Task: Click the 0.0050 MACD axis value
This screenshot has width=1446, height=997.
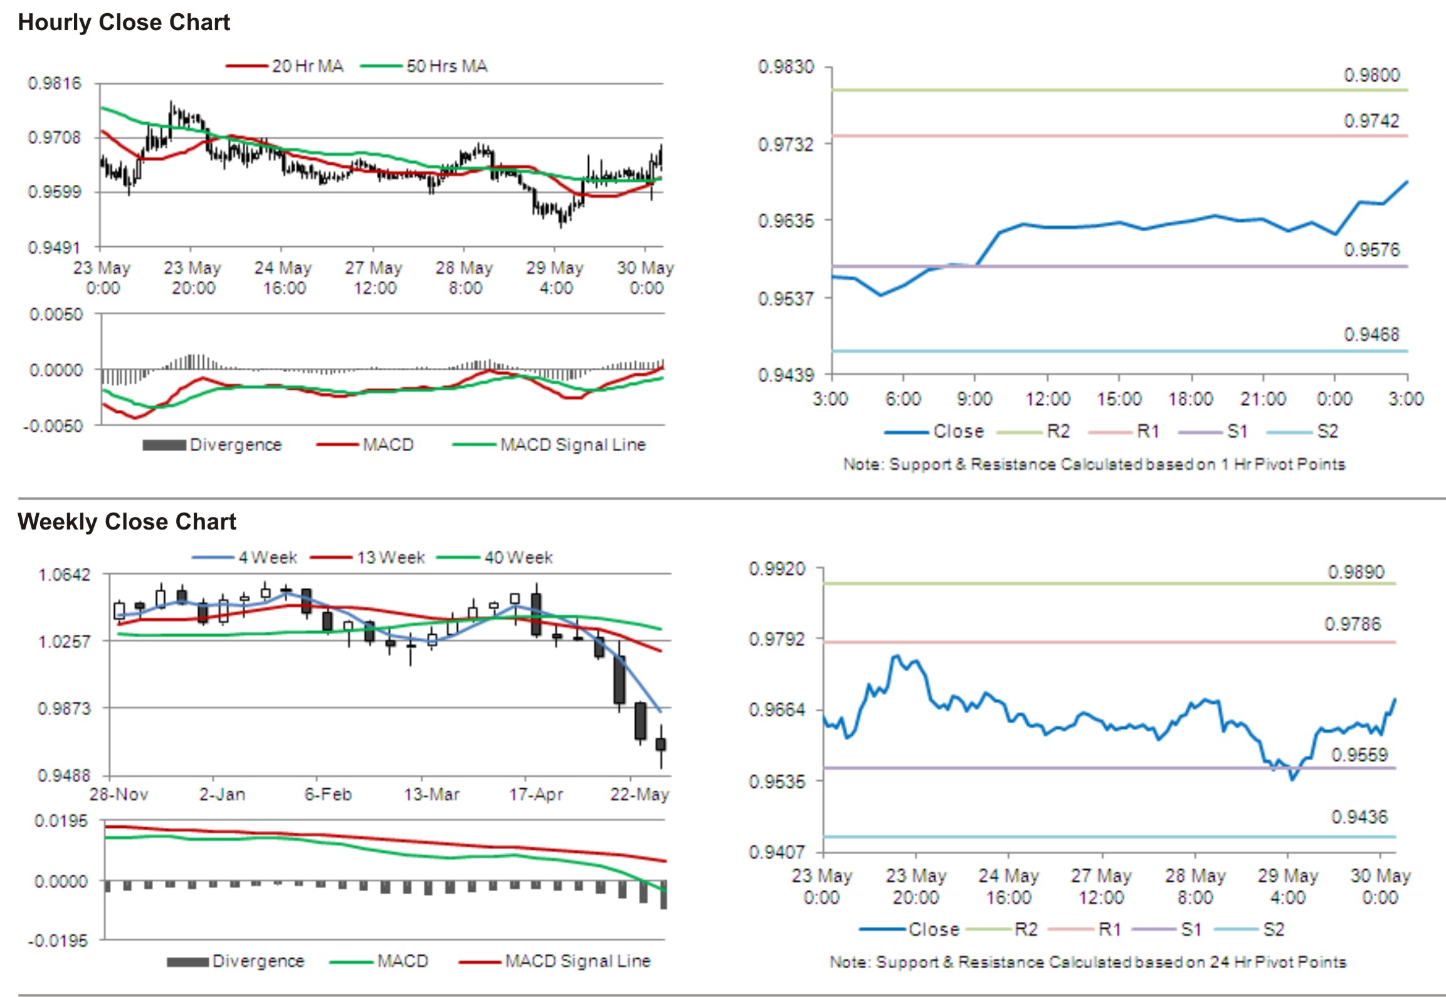Action: click(x=56, y=315)
